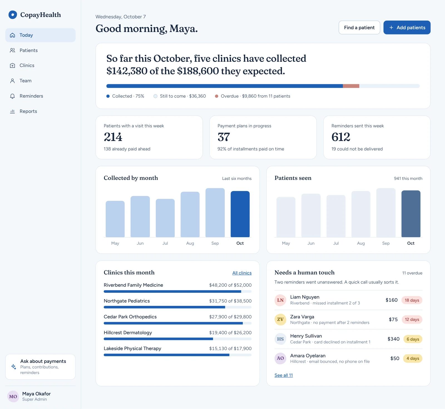This screenshot has height=409, width=445.
Task: Click the Oct bar in Patients seen
Action: [x=411, y=214]
